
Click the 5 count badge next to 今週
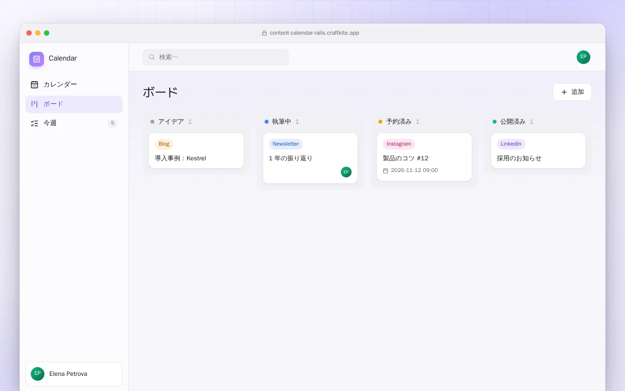pos(112,123)
